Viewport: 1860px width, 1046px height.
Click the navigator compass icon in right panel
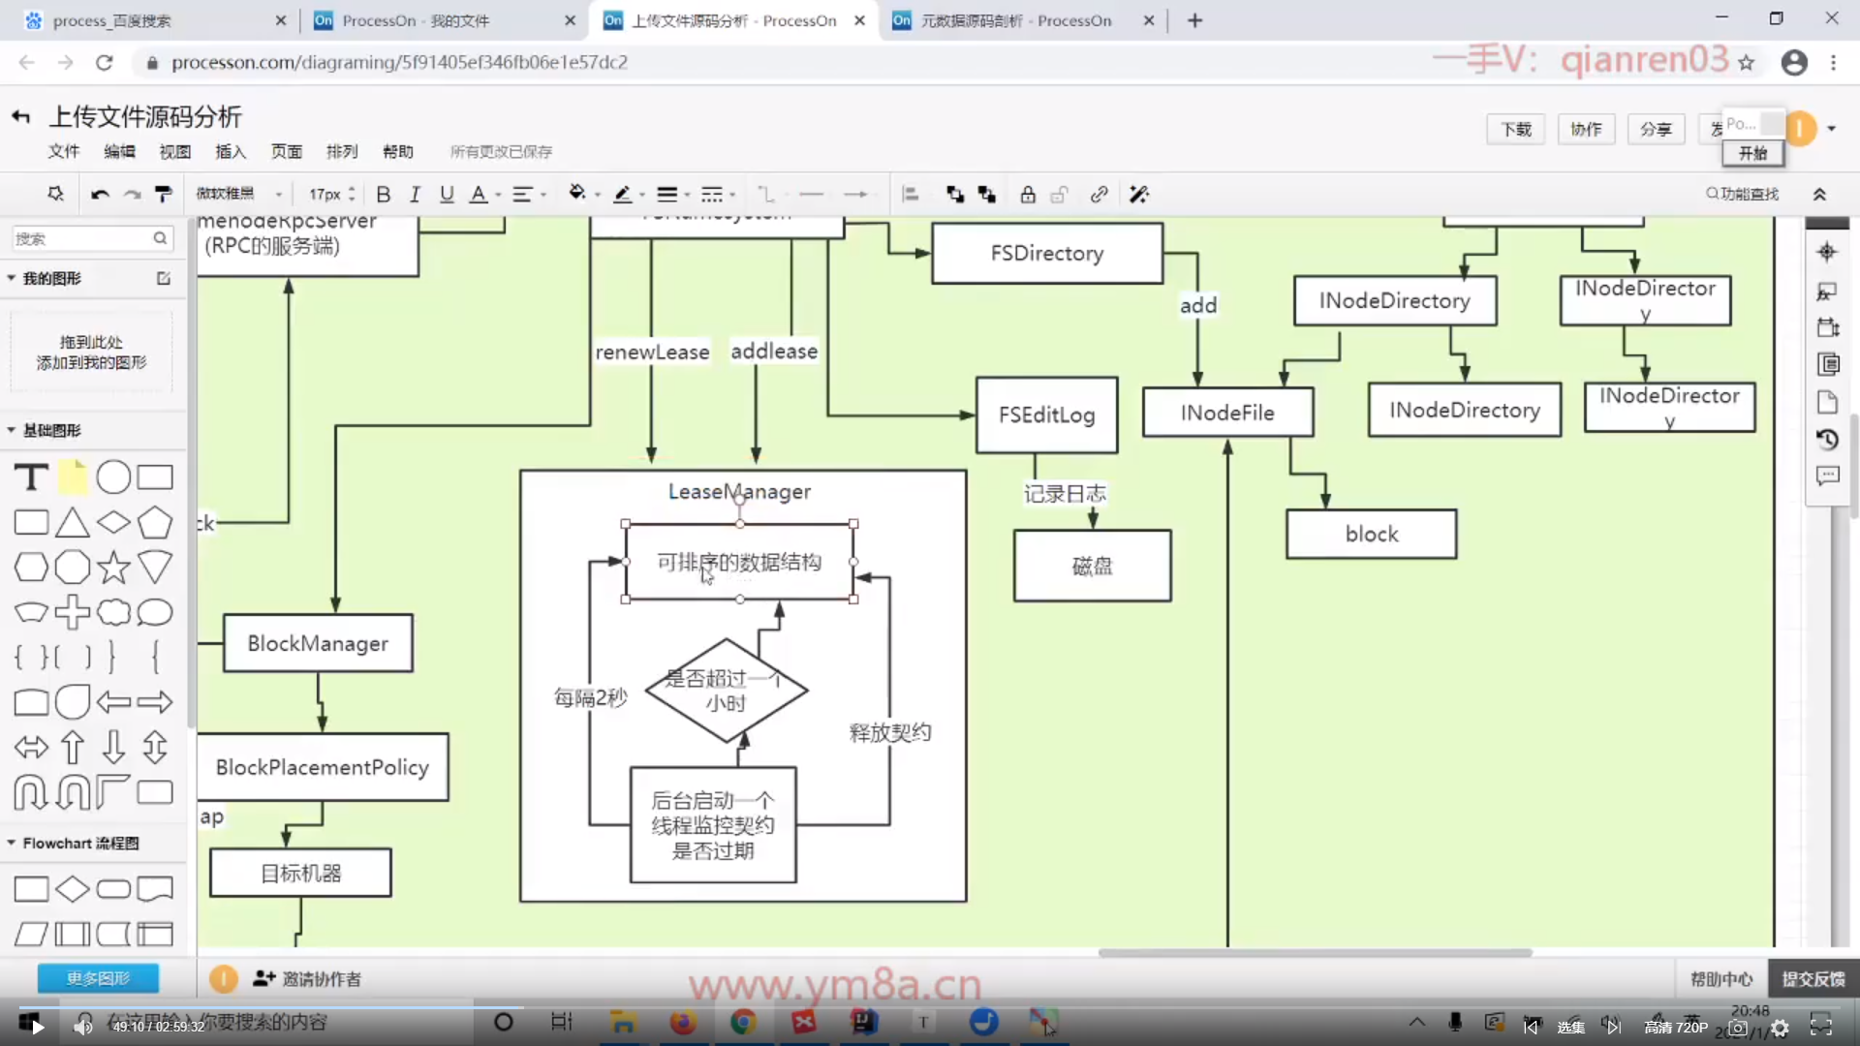1827,252
